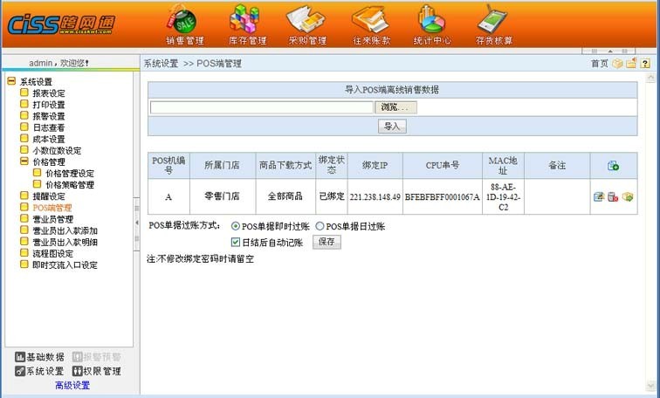The image size is (660, 398).
Task: Open the 销售管理 sales module icon
Action: 183,23
